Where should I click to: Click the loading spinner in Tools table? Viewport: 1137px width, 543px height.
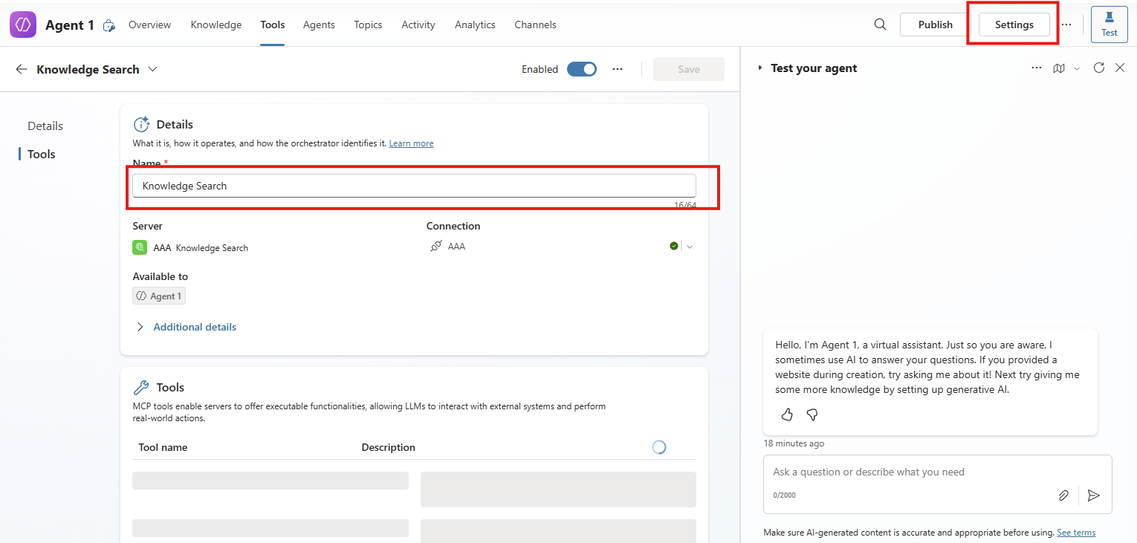pos(658,447)
